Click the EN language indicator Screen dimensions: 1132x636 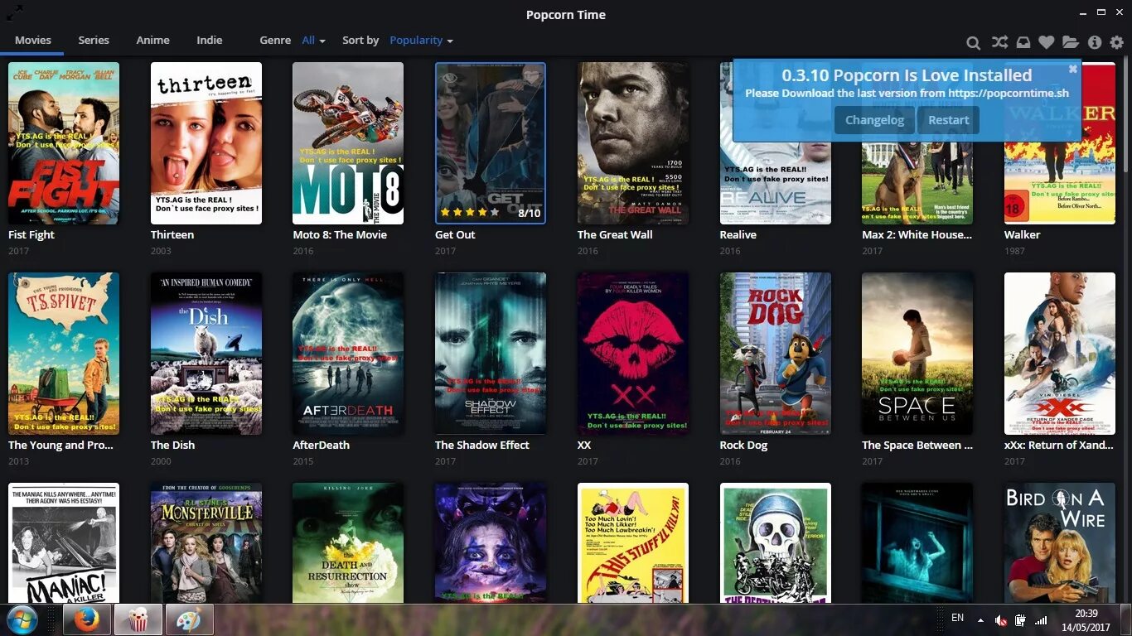(x=957, y=618)
